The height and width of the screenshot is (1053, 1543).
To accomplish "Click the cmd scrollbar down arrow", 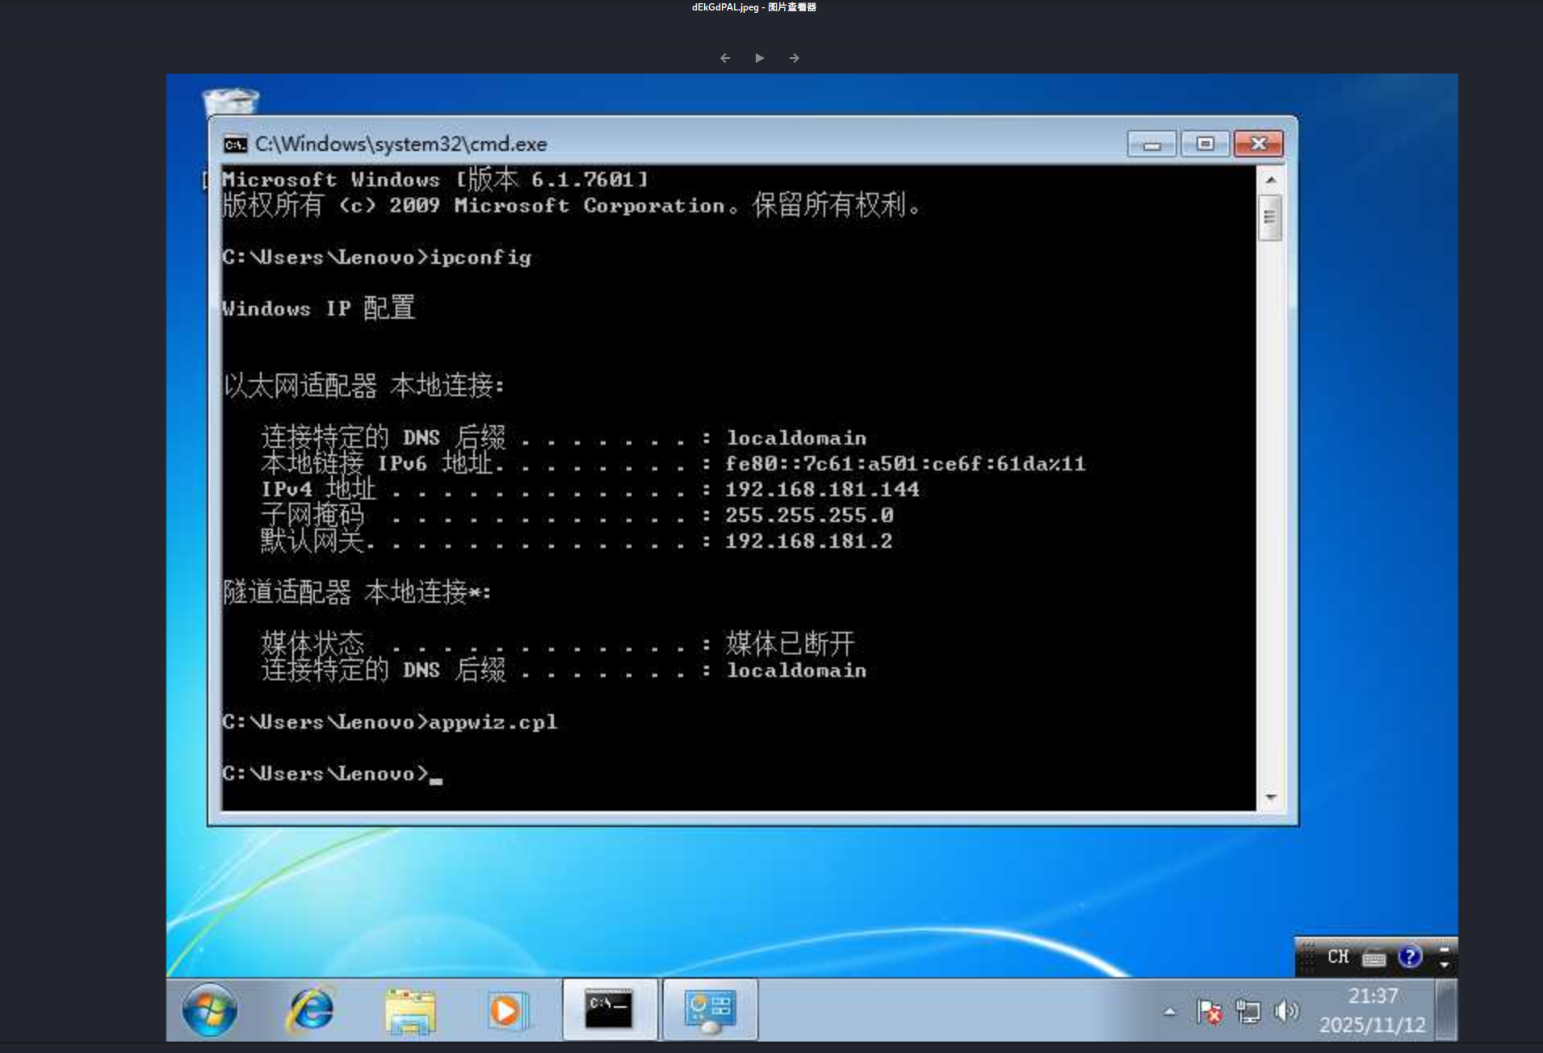I will (1271, 797).
